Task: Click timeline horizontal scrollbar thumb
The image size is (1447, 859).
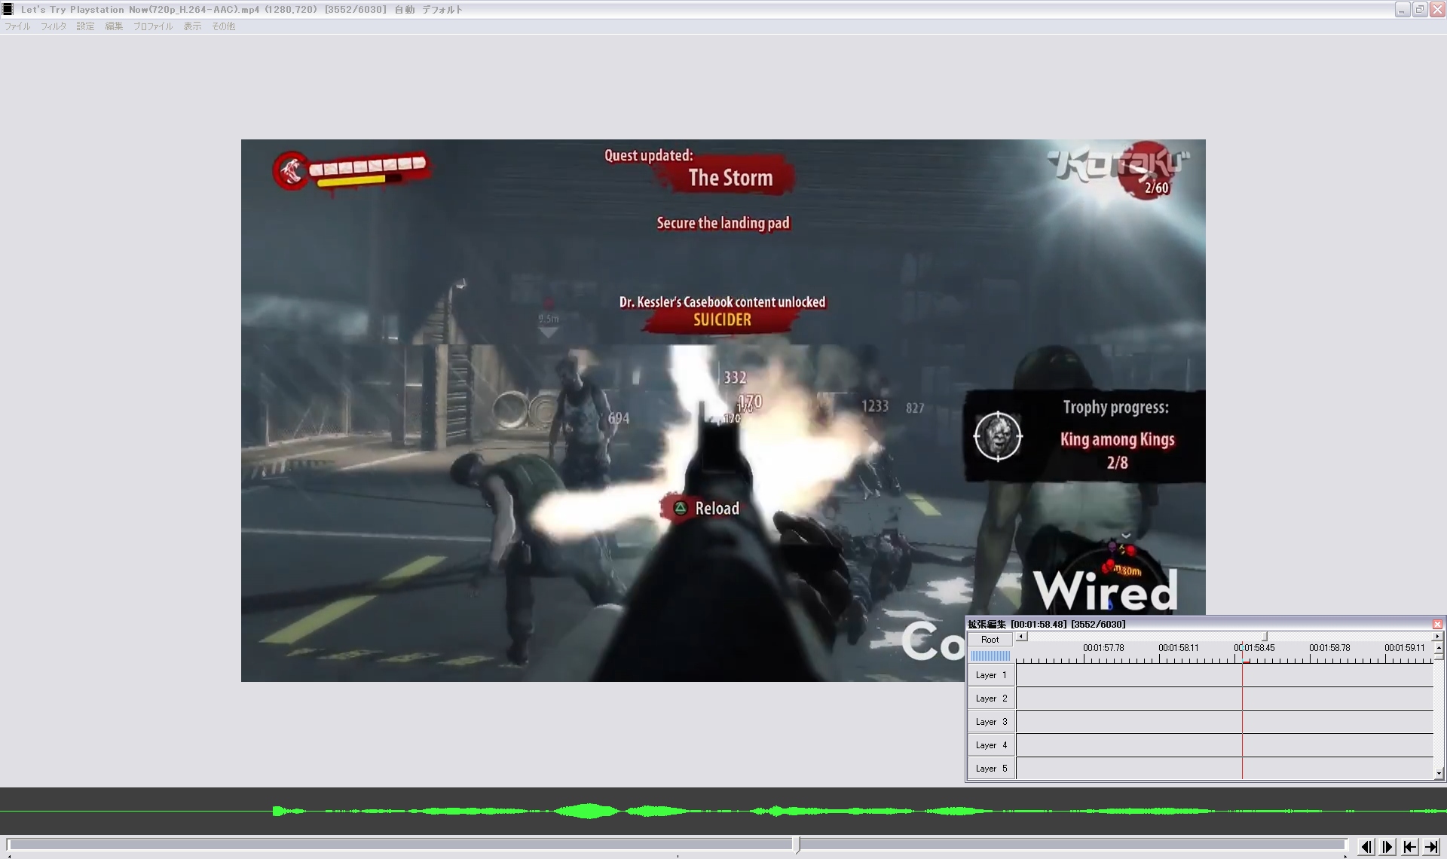Action: pyautogui.click(x=1265, y=637)
